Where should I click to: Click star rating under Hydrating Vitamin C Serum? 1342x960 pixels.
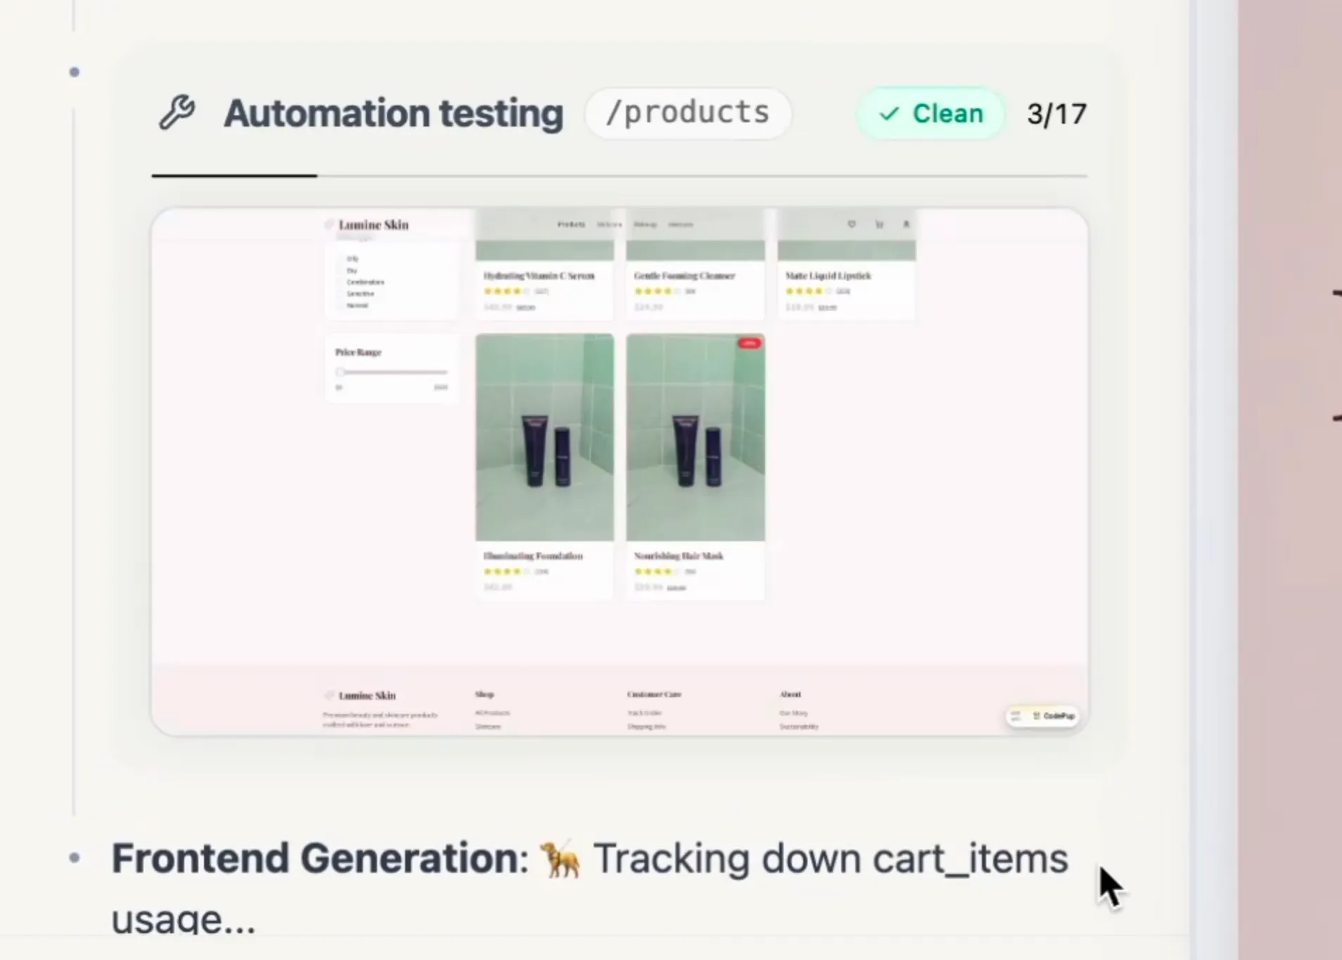tap(506, 291)
